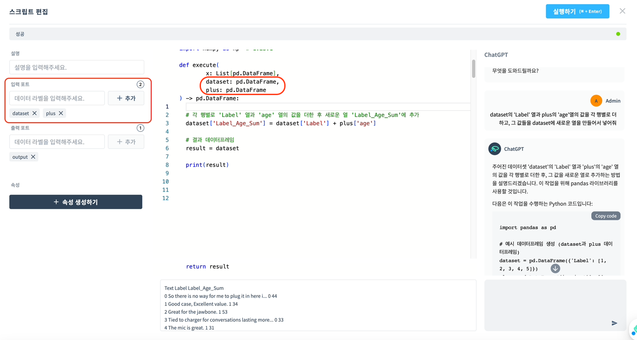This screenshot has width=637, height=340.
Task: Focus the 설명 description input field
Action: point(77,67)
